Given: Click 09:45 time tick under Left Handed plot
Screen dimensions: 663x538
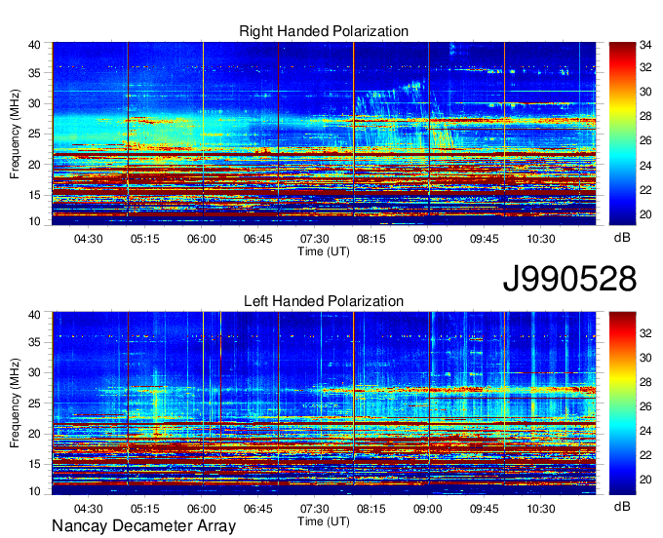Looking at the screenshot, I should coord(485,509).
